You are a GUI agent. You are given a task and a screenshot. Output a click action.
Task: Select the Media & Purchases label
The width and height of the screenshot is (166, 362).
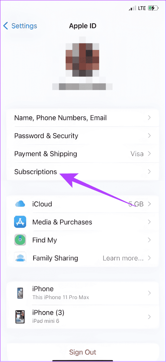tap(62, 222)
